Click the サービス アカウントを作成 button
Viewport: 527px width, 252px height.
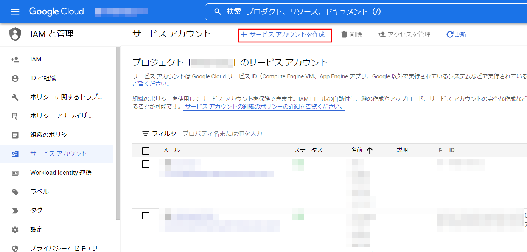click(284, 34)
